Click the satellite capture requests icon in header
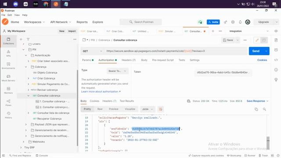The height and width of the screenshot is (158, 281). click(225, 22)
